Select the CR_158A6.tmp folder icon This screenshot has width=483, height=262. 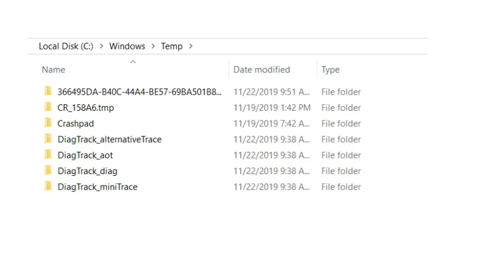[x=48, y=107]
